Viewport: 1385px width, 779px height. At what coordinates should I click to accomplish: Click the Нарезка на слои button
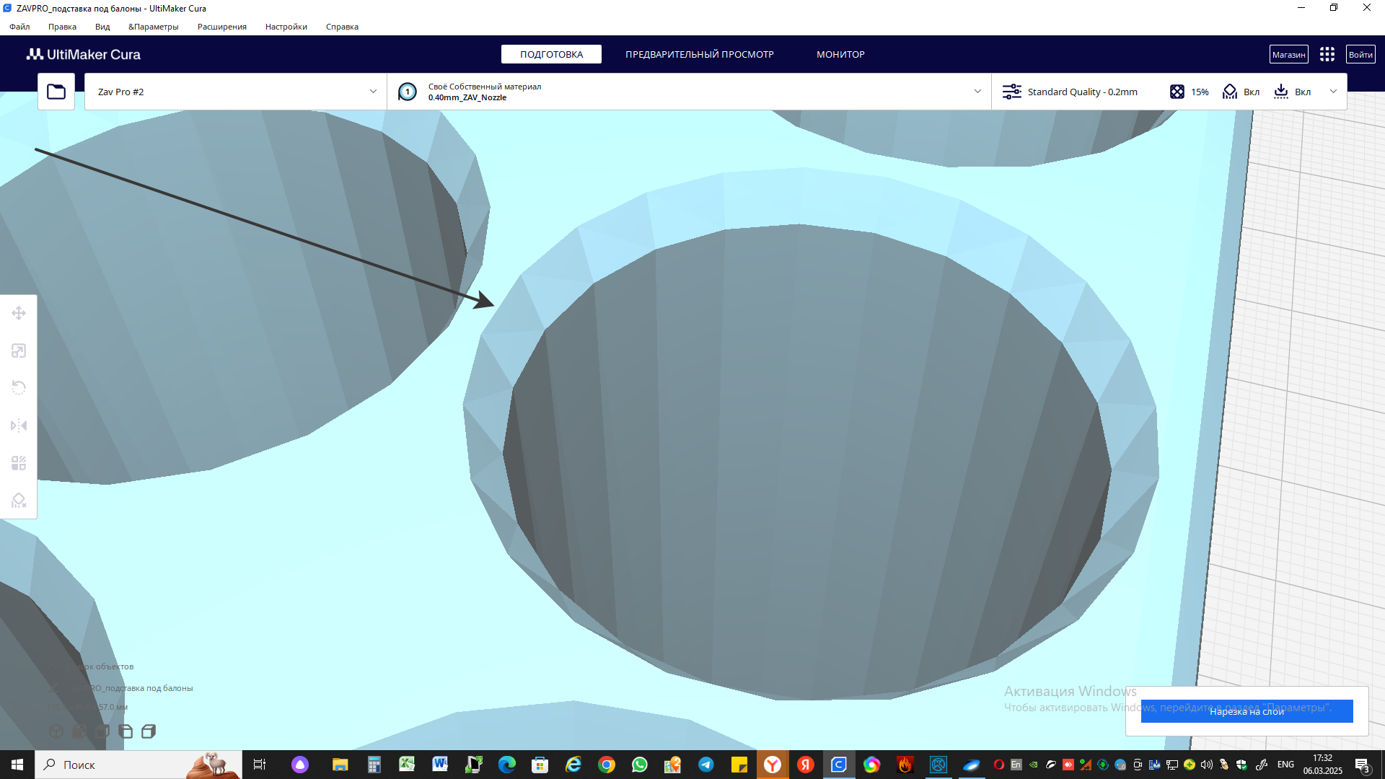[x=1246, y=711]
